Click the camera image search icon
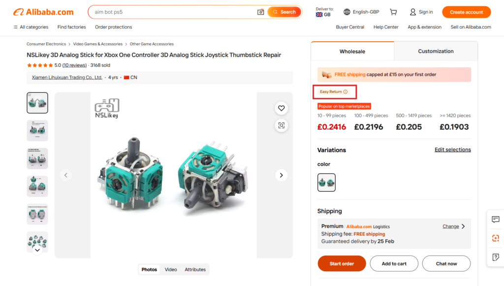This screenshot has height=286, width=504. (x=261, y=12)
